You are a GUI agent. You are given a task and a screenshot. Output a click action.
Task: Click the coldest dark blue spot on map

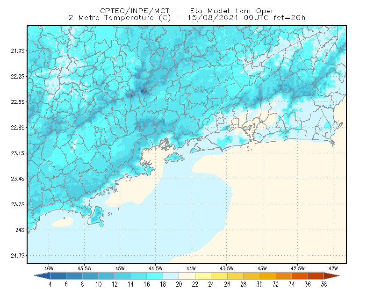pyautogui.click(x=144, y=91)
